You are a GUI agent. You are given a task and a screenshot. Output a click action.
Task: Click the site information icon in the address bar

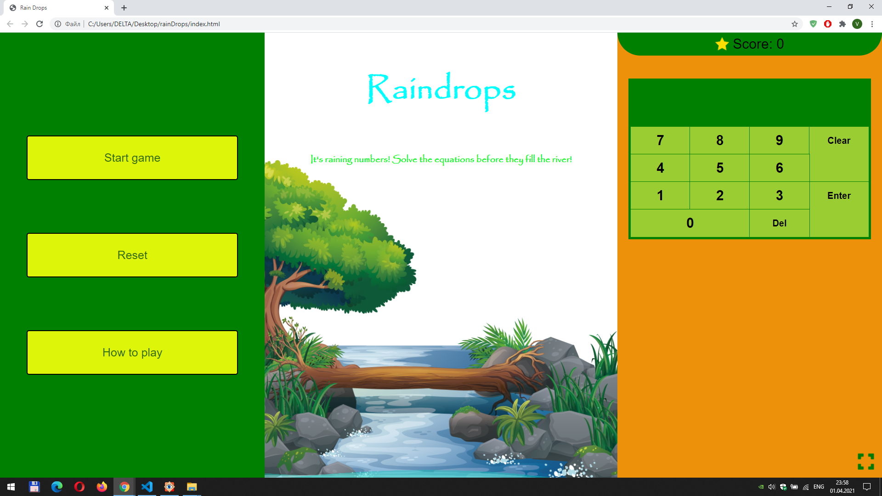tap(58, 24)
